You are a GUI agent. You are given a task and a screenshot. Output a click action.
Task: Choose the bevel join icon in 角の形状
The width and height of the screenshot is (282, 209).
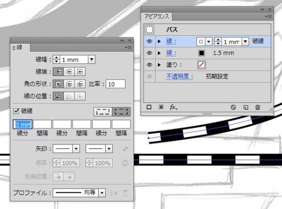click(x=80, y=84)
